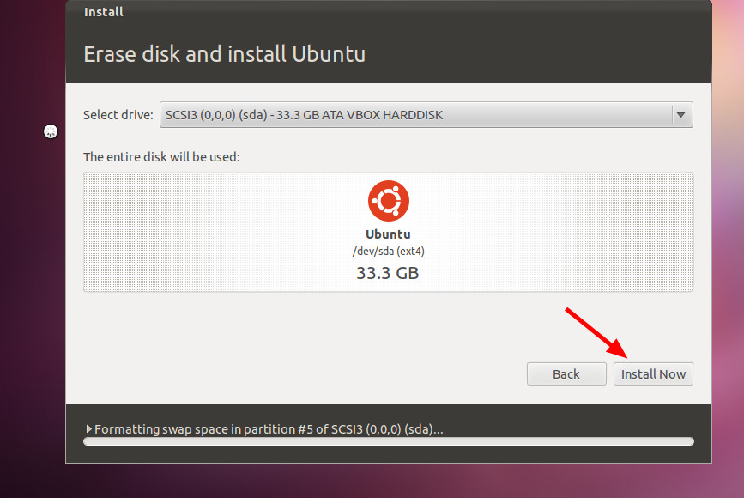Select the bold Ubuntu partition name label
The image size is (744, 498).
(388, 234)
